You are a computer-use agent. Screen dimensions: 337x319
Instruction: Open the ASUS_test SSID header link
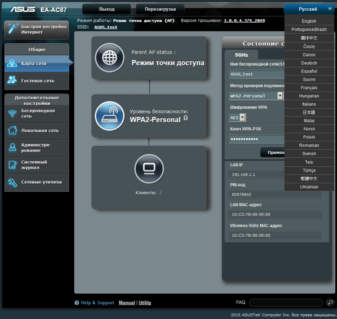point(106,27)
